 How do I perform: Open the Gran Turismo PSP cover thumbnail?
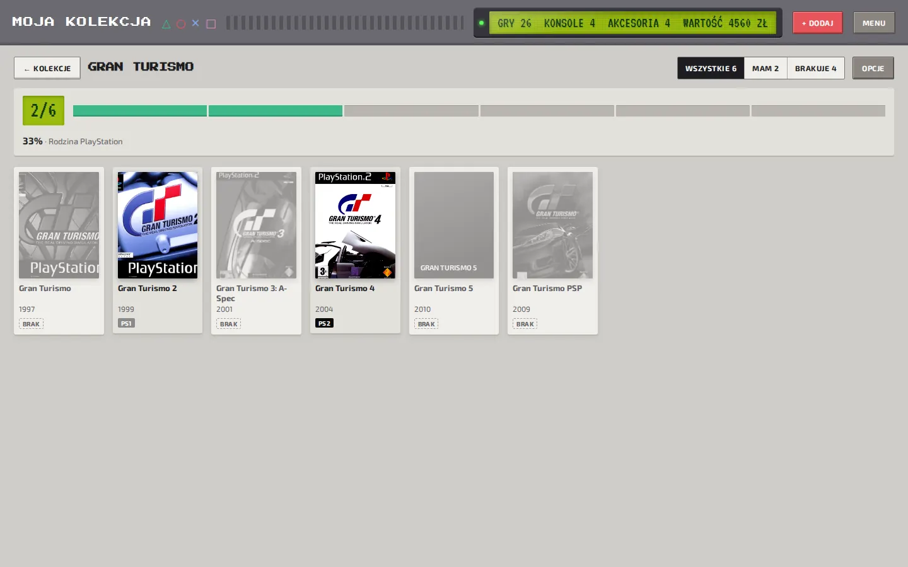[x=552, y=225]
